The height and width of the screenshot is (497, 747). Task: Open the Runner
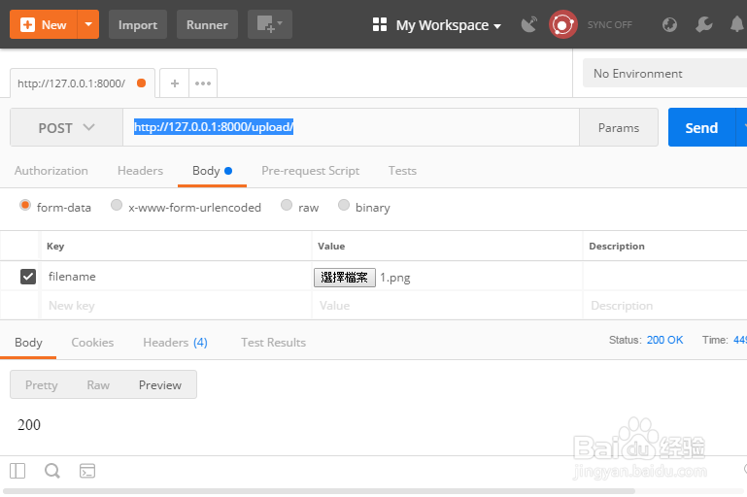coord(207,25)
